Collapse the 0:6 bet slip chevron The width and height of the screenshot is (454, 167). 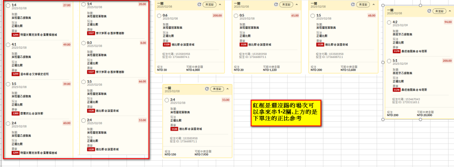[x=220, y=4]
